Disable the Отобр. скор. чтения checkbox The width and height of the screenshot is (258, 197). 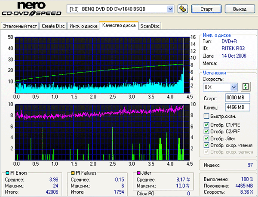point(206,145)
